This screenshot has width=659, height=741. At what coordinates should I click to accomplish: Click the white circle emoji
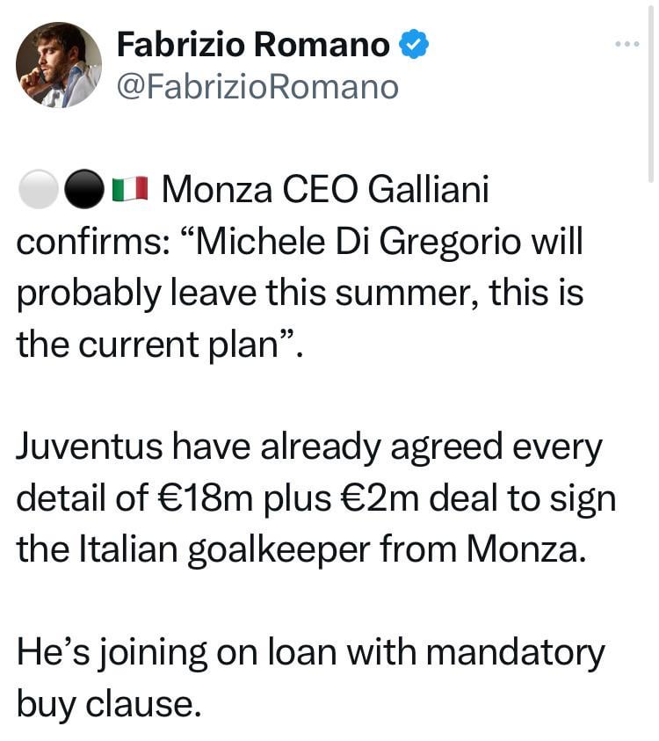click(x=39, y=189)
